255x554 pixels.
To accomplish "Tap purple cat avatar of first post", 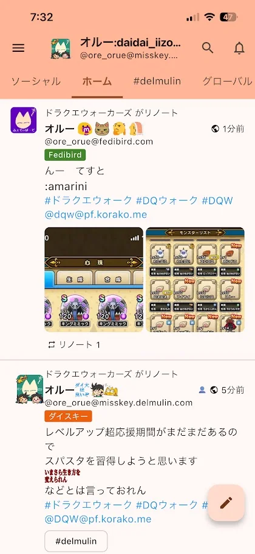I will click(x=23, y=120).
